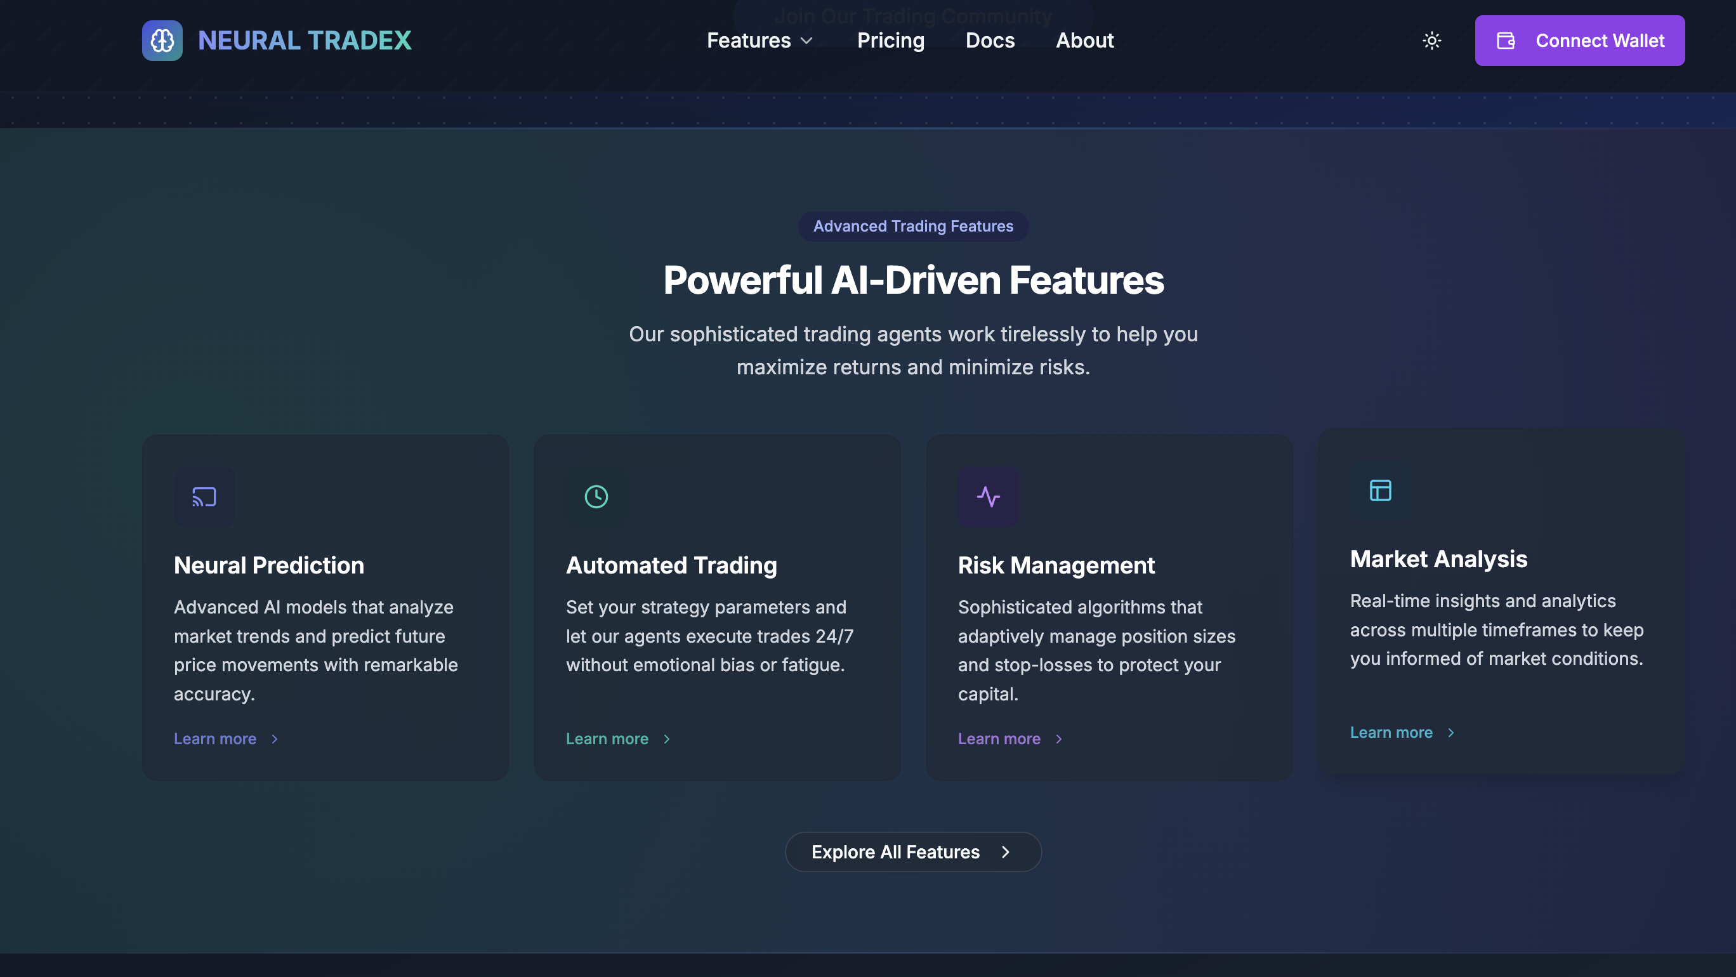Viewport: 1736px width, 977px height.
Task: Go to the About page link
Action: coord(1084,41)
